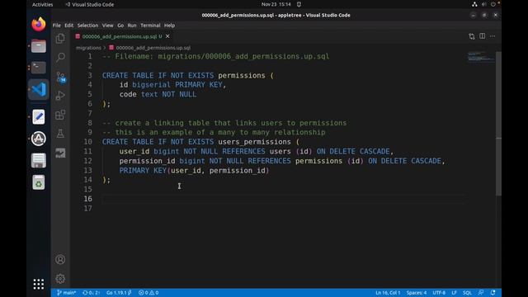Open the Accounts menu icon
Image resolution: width=528 pixels, height=297 pixels.
(x=60, y=260)
